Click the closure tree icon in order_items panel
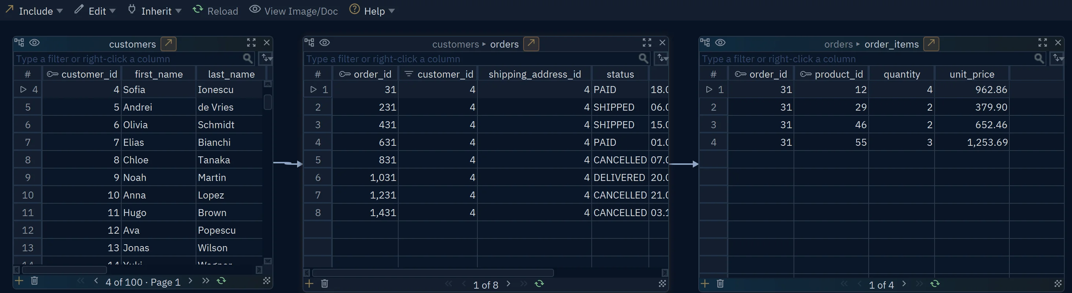The height and width of the screenshot is (293, 1072). pyautogui.click(x=705, y=42)
